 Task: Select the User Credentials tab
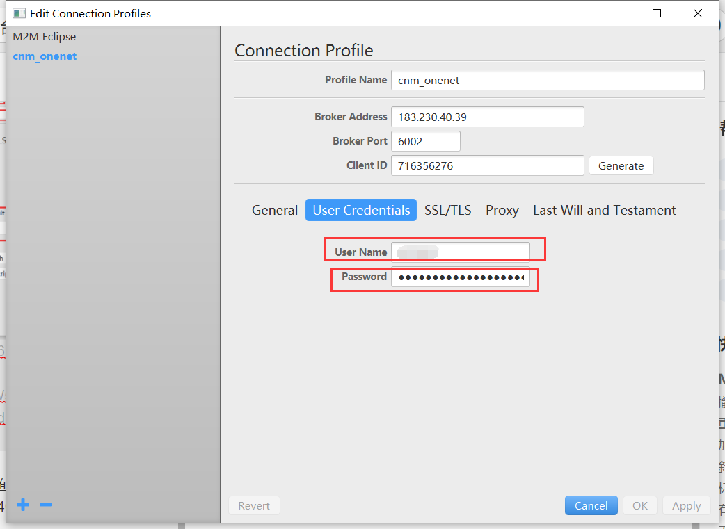[x=361, y=210]
